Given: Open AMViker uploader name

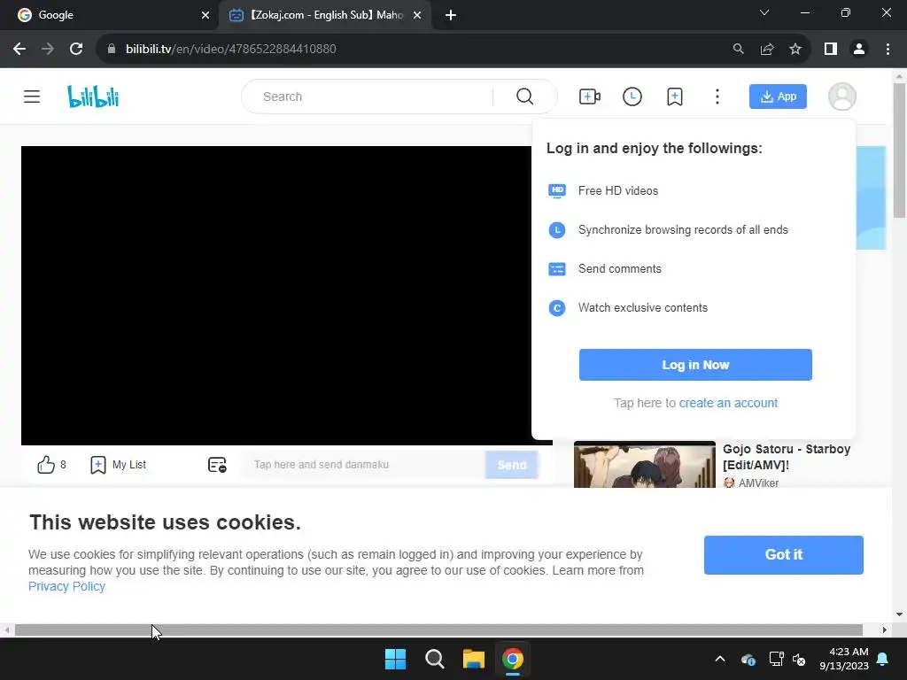Looking at the screenshot, I should [758, 483].
